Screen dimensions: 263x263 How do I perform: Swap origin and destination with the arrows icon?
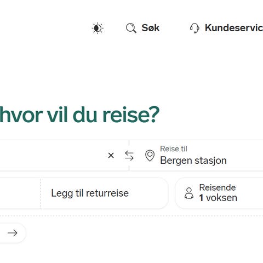tap(129, 156)
